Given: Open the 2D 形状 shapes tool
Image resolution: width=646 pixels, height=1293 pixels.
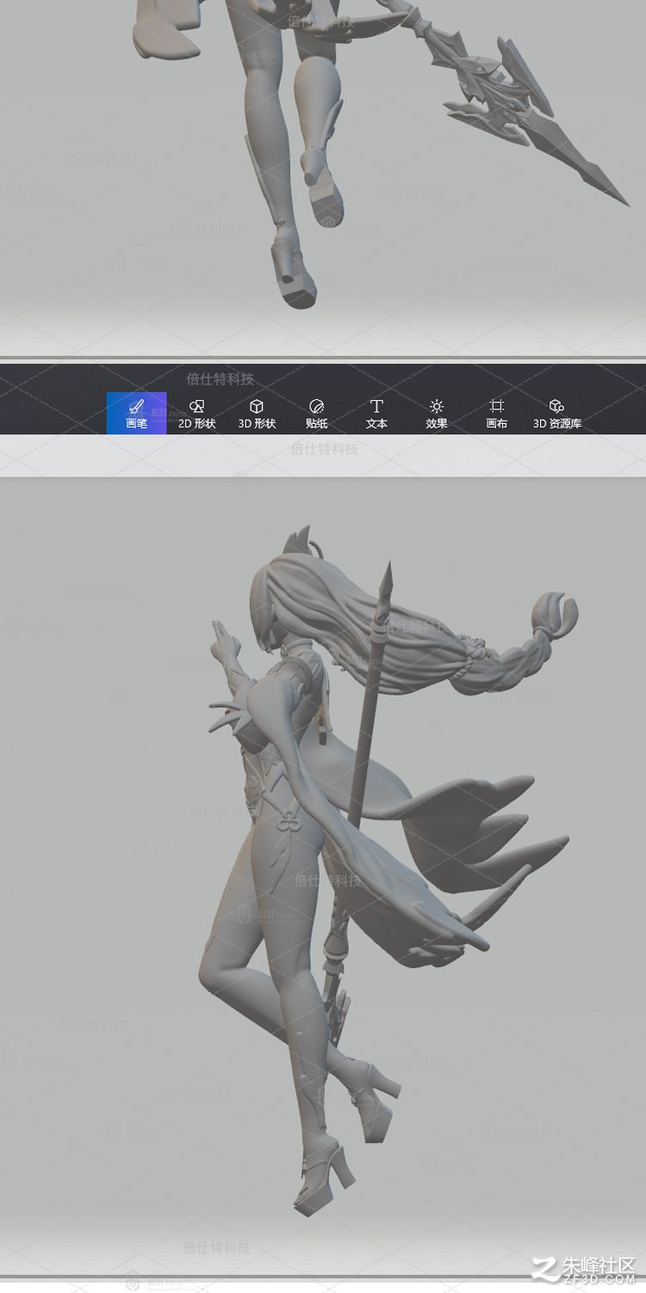Looking at the screenshot, I should (196, 413).
